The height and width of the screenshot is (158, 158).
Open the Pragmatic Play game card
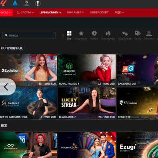click(87, 145)
